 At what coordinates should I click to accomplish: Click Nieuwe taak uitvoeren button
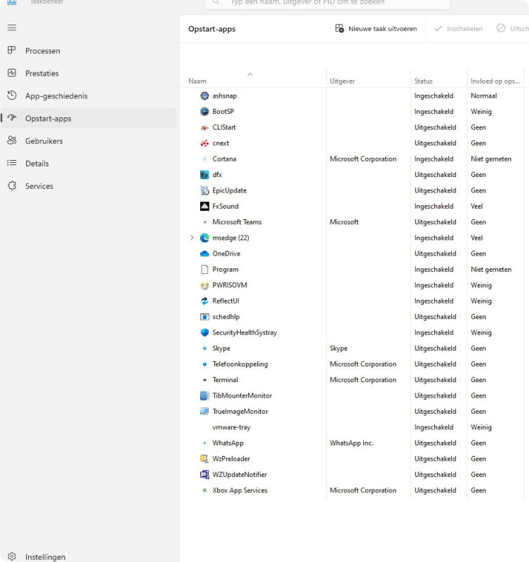click(376, 29)
